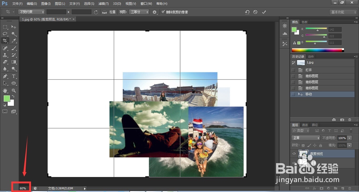Select the 拉直 straighten button
Image resolution: width=359 pixels, height=192 pixels.
(x=112, y=12)
